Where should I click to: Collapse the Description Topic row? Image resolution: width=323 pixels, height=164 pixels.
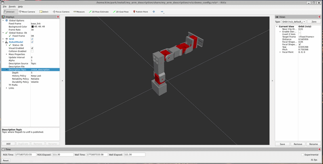[x=6, y=70]
